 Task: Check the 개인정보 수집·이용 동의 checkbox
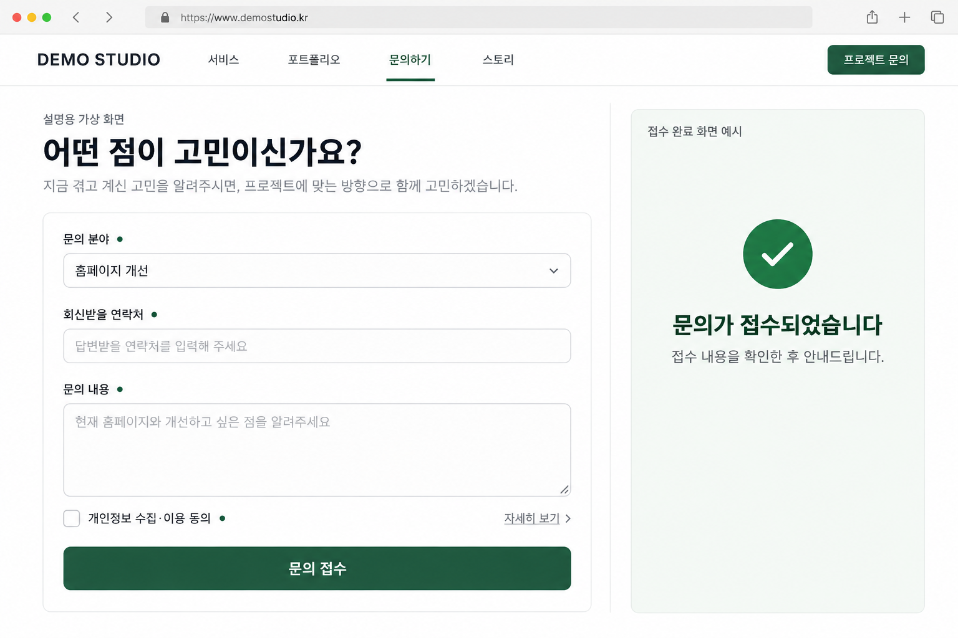[72, 518]
